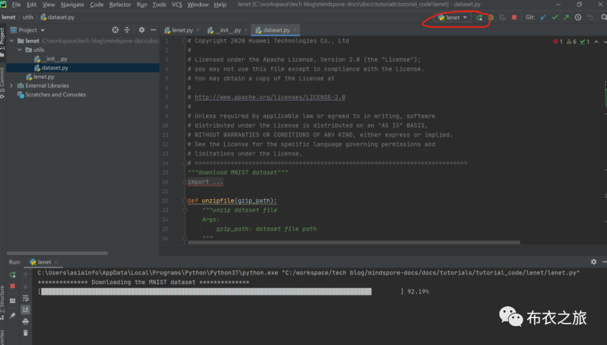607x345 pixels.
Task: Toggle soft-wrap in Run console
Action: 25,298
